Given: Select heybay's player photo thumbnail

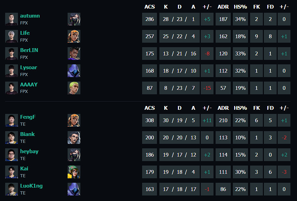Looking at the screenshot, I should [x=11, y=155].
